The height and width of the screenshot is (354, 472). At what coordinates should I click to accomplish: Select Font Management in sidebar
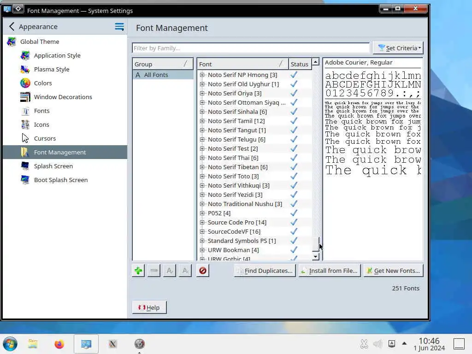(65, 152)
